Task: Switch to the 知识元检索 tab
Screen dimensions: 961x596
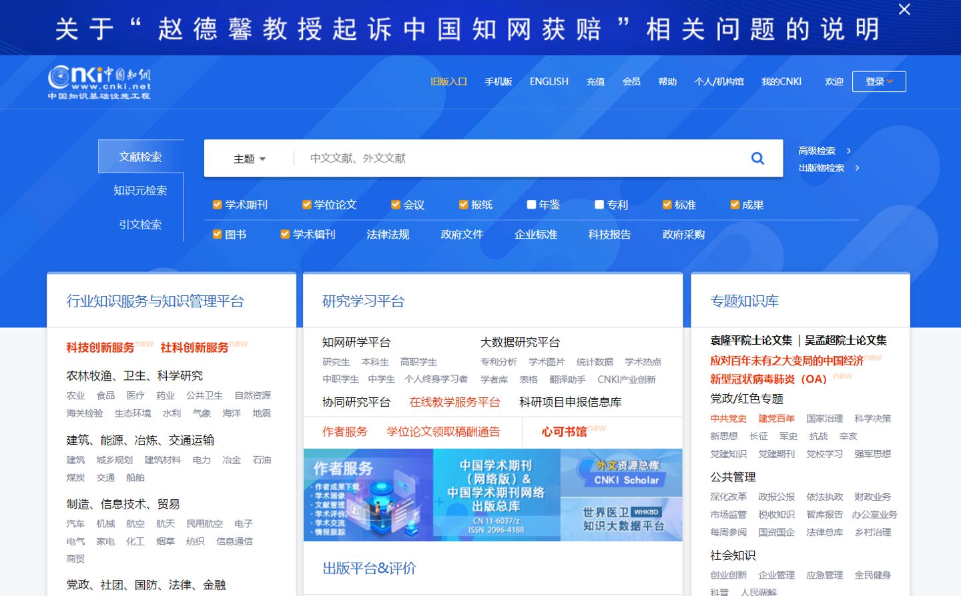Action: [141, 190]
